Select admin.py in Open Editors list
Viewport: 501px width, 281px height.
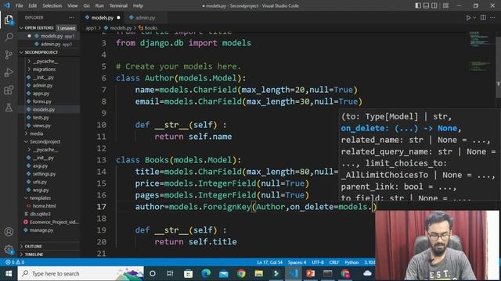pos(51,44)
